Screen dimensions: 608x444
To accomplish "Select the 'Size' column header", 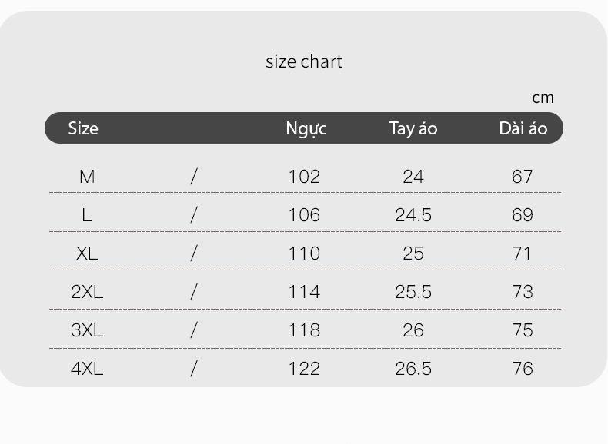I will pyautogui.click(x=83, y=128).
